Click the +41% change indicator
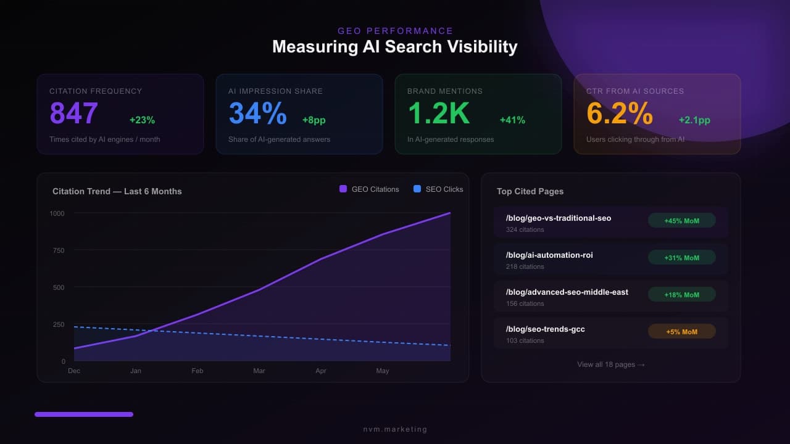This screenshot has width=790, height=444. (x=512, y=120)
